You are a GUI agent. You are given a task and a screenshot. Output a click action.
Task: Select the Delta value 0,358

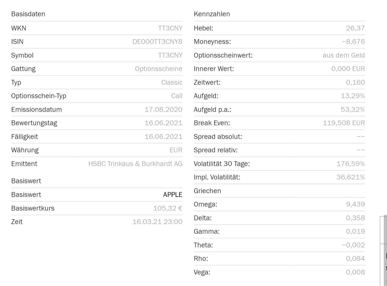pyautogui.click(x=355, y=218)
